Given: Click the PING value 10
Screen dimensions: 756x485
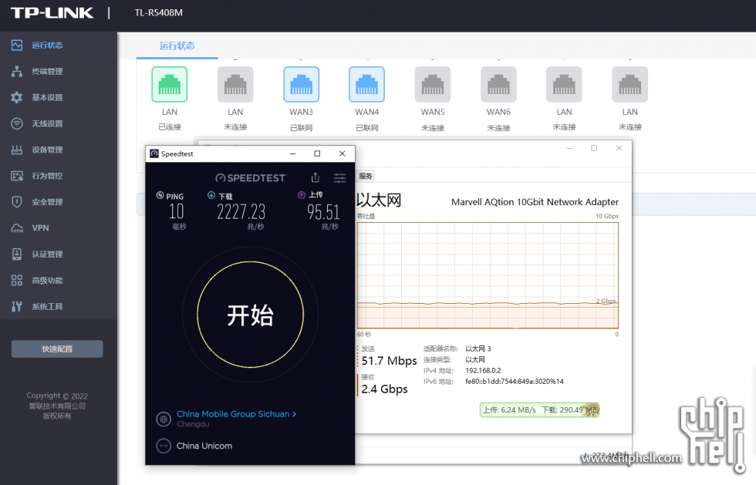Looking at the screenshot, I should (x=177, y=211).
